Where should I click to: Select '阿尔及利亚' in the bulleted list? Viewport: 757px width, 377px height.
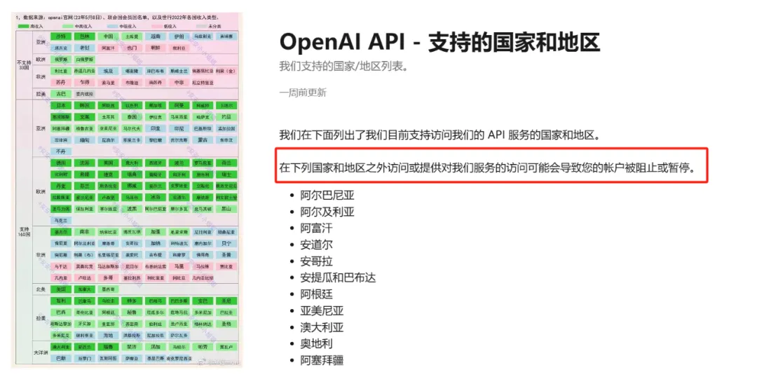pyautogui.click(x=327, y=212)
